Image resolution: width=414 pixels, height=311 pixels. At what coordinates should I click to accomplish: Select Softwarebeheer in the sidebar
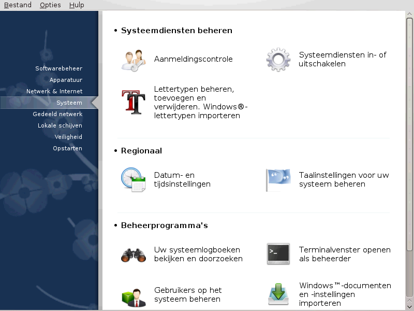(x=59, y=68)
